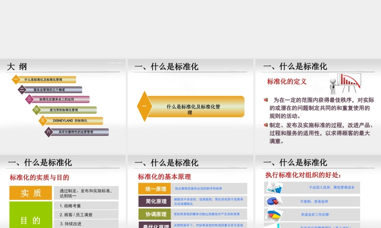The width and height of the screenshot is (381, 228).
Task: Click the green 协调原理 label
Action: pos(155,214)
